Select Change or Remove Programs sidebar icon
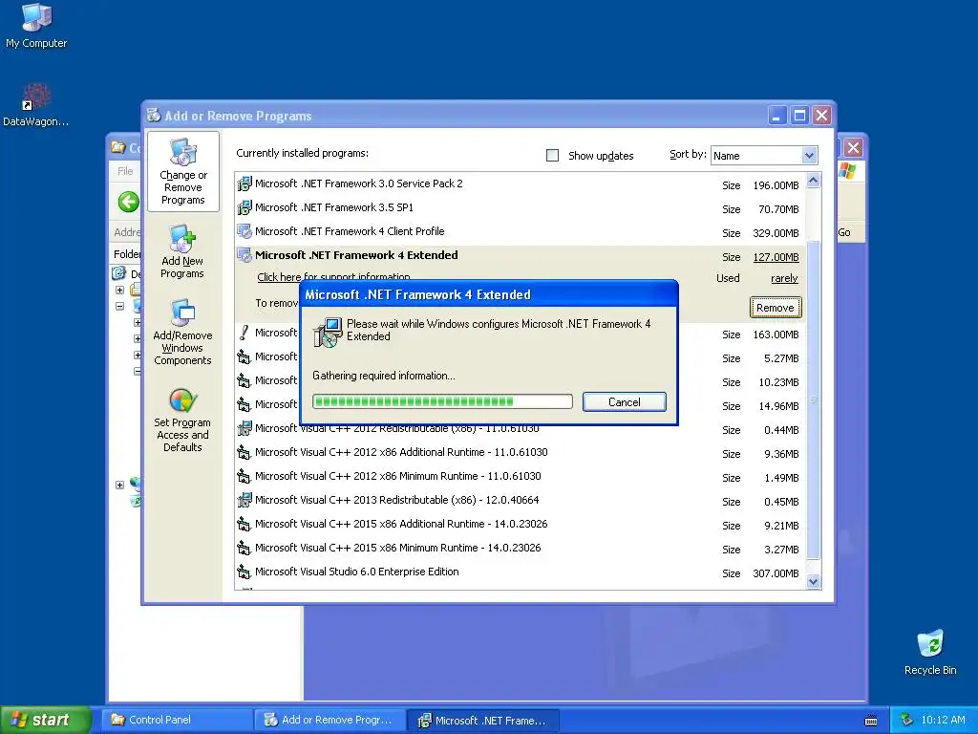The image size is (978, 734). coord(182,172)
